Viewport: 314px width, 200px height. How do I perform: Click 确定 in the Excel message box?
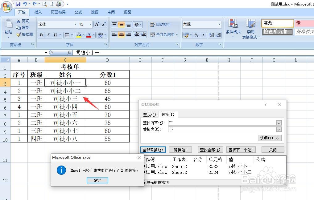point(97,180)
